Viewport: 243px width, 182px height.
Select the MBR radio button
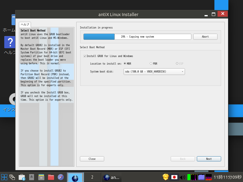[x=127, y=63]
